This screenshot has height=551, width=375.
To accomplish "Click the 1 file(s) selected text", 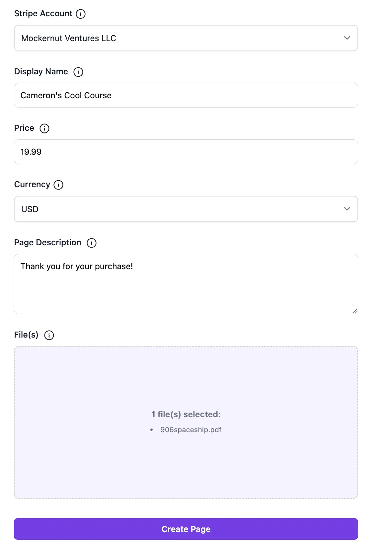I will pos(186,414).
